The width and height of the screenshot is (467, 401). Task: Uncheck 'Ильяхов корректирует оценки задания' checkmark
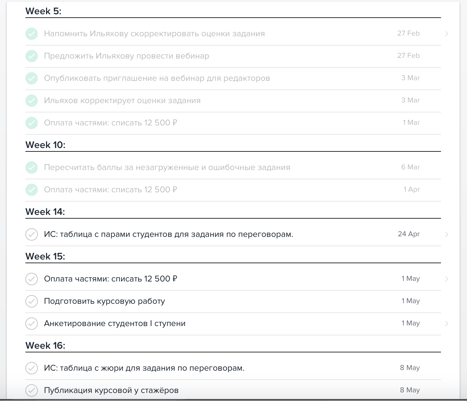click(x=32, y=101)
